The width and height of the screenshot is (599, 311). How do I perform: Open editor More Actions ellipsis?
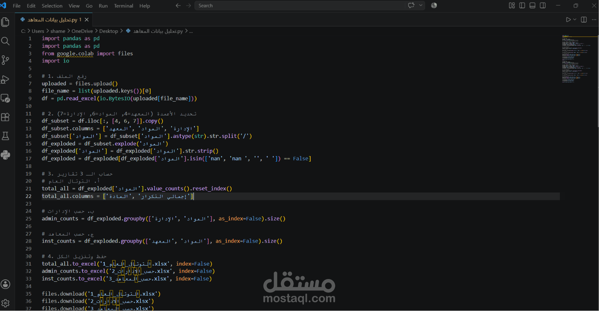(x=594, y=20)
